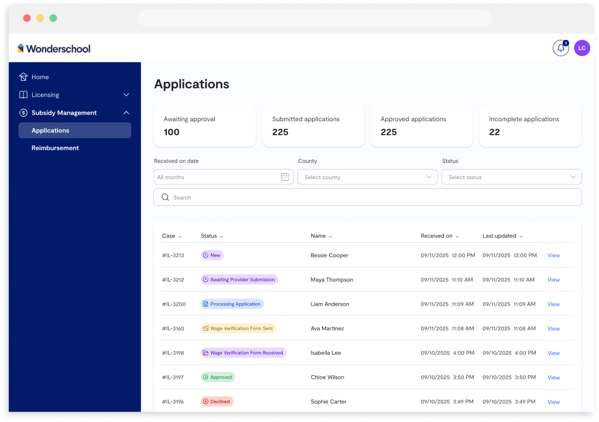
Task: Click case number #IL-3200
Action: pos(174,304)
